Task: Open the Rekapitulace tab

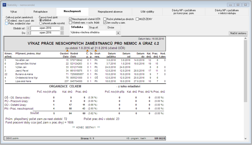Action: (41, 12)
